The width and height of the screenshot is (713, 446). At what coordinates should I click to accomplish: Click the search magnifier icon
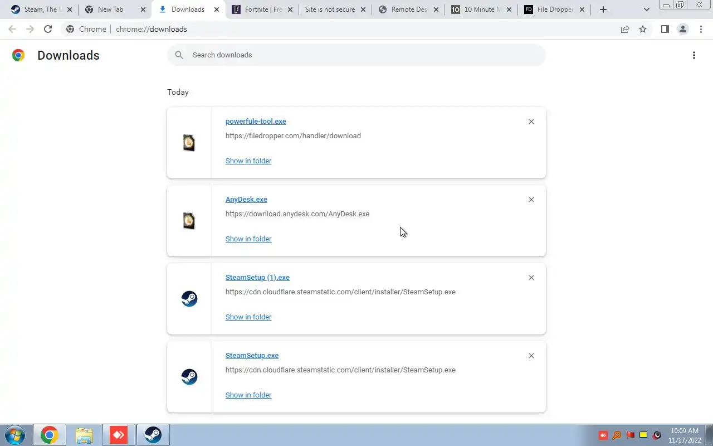click(179, 55)
